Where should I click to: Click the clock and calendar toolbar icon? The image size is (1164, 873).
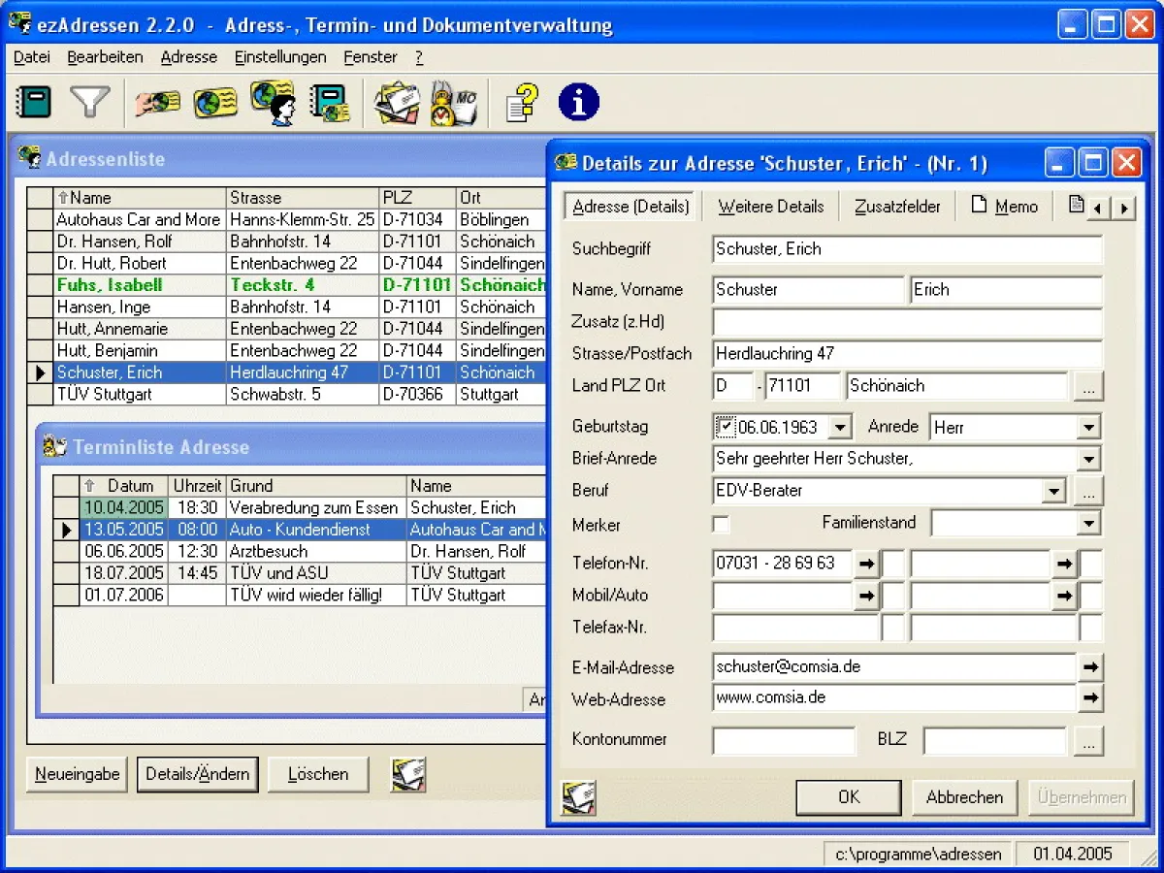tap(454, 102)
